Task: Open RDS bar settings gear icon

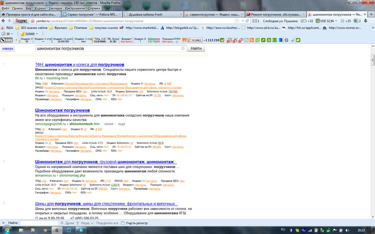Action: pos(286,40)
